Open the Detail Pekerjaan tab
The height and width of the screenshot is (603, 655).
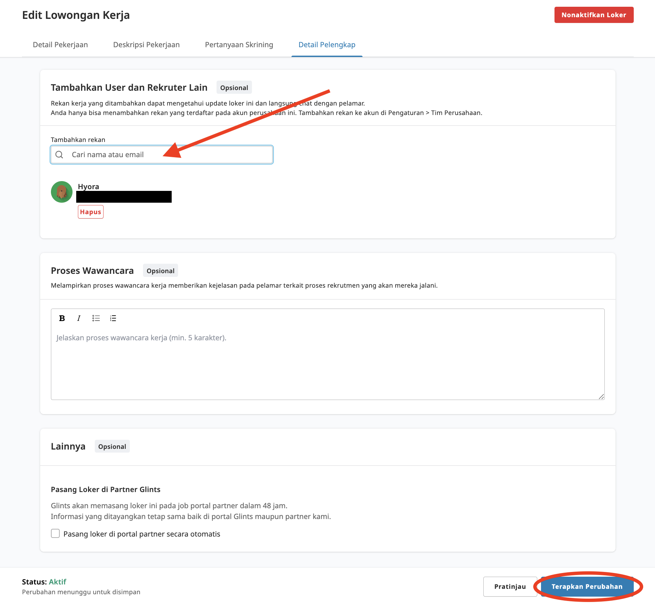coord(60,45)
